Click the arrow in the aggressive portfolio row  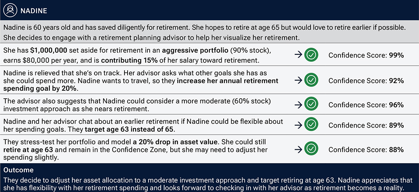298,55
